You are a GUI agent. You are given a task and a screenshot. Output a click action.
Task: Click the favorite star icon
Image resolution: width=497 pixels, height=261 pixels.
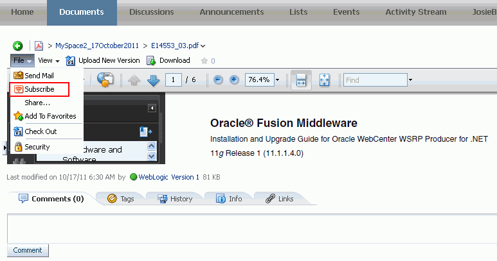click(204, 61)
